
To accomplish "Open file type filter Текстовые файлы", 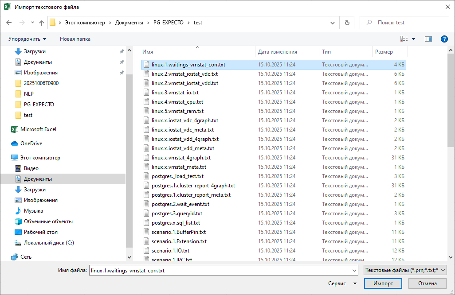I will pos(405,270).
